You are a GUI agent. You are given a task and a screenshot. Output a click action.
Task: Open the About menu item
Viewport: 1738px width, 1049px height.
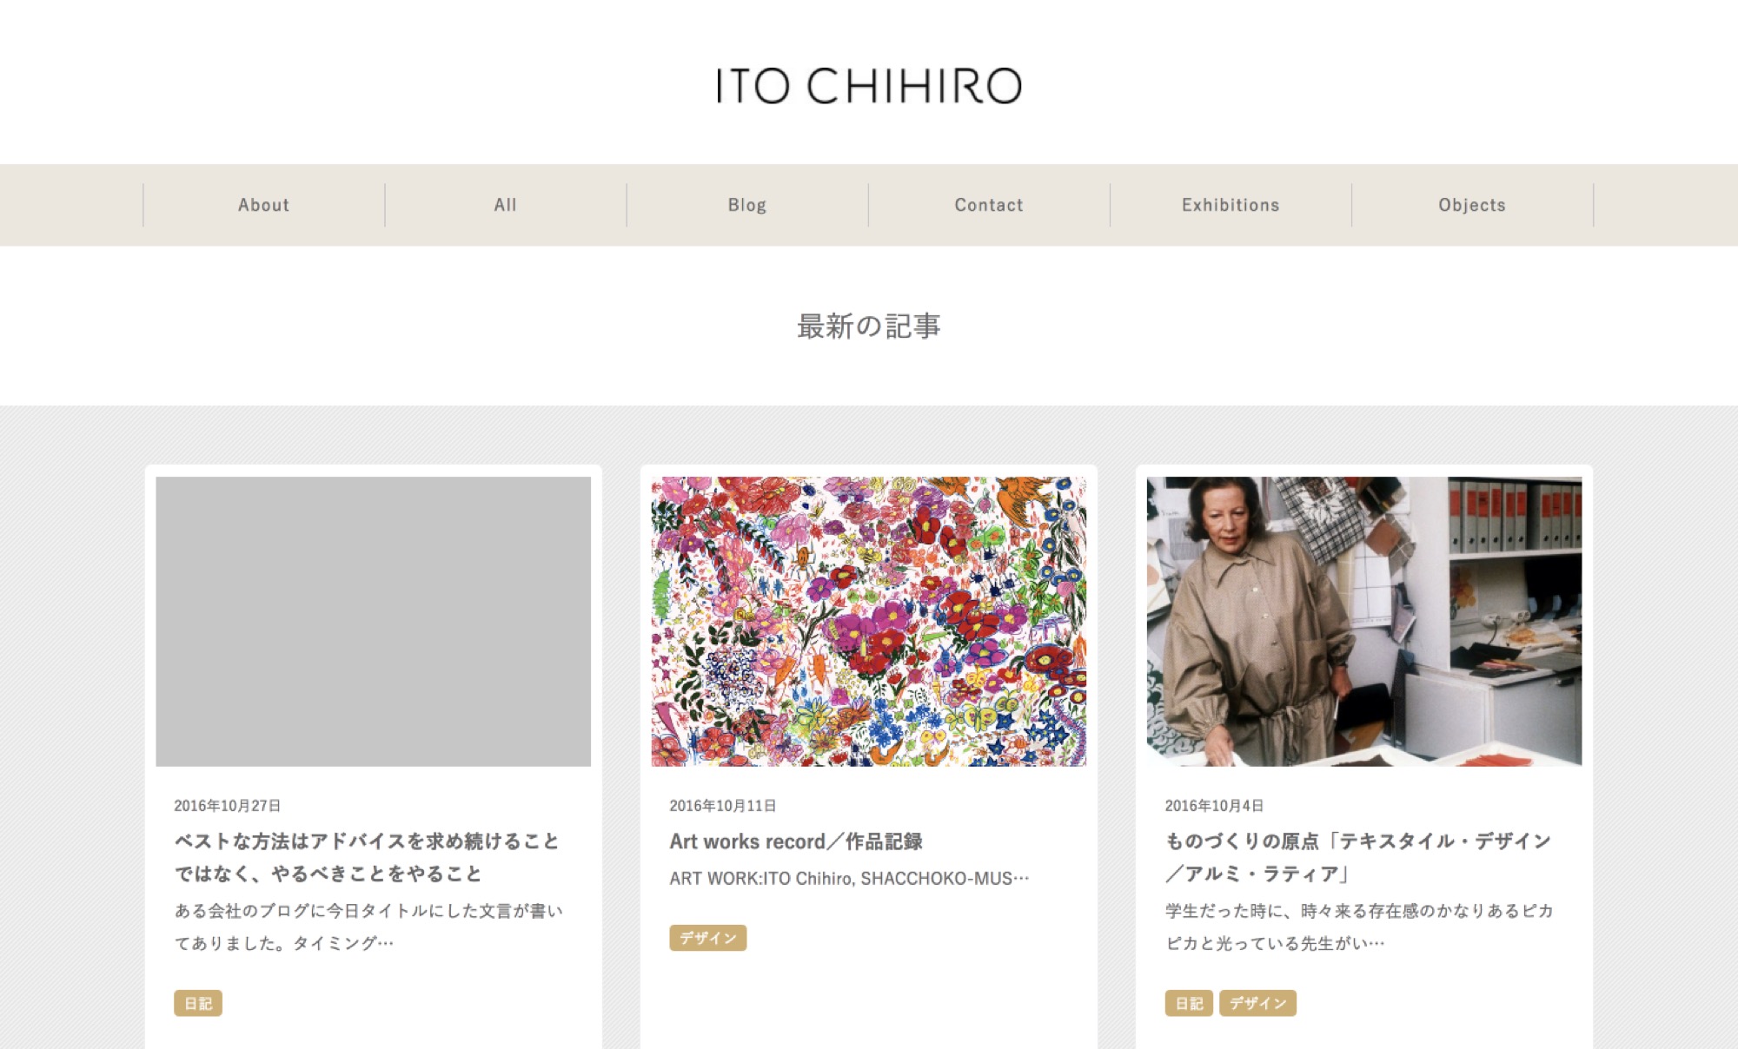[x=264, y=205]
